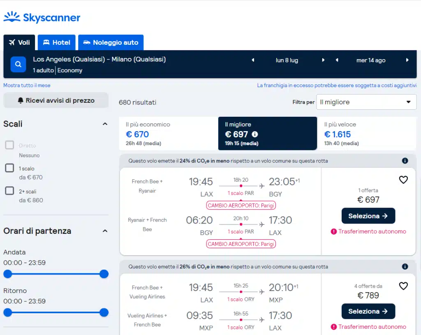The width and height of the screenshot is (421, 335).
Task: Switch to the 'Noleggio auto' tab
Action: click(111, 42)
